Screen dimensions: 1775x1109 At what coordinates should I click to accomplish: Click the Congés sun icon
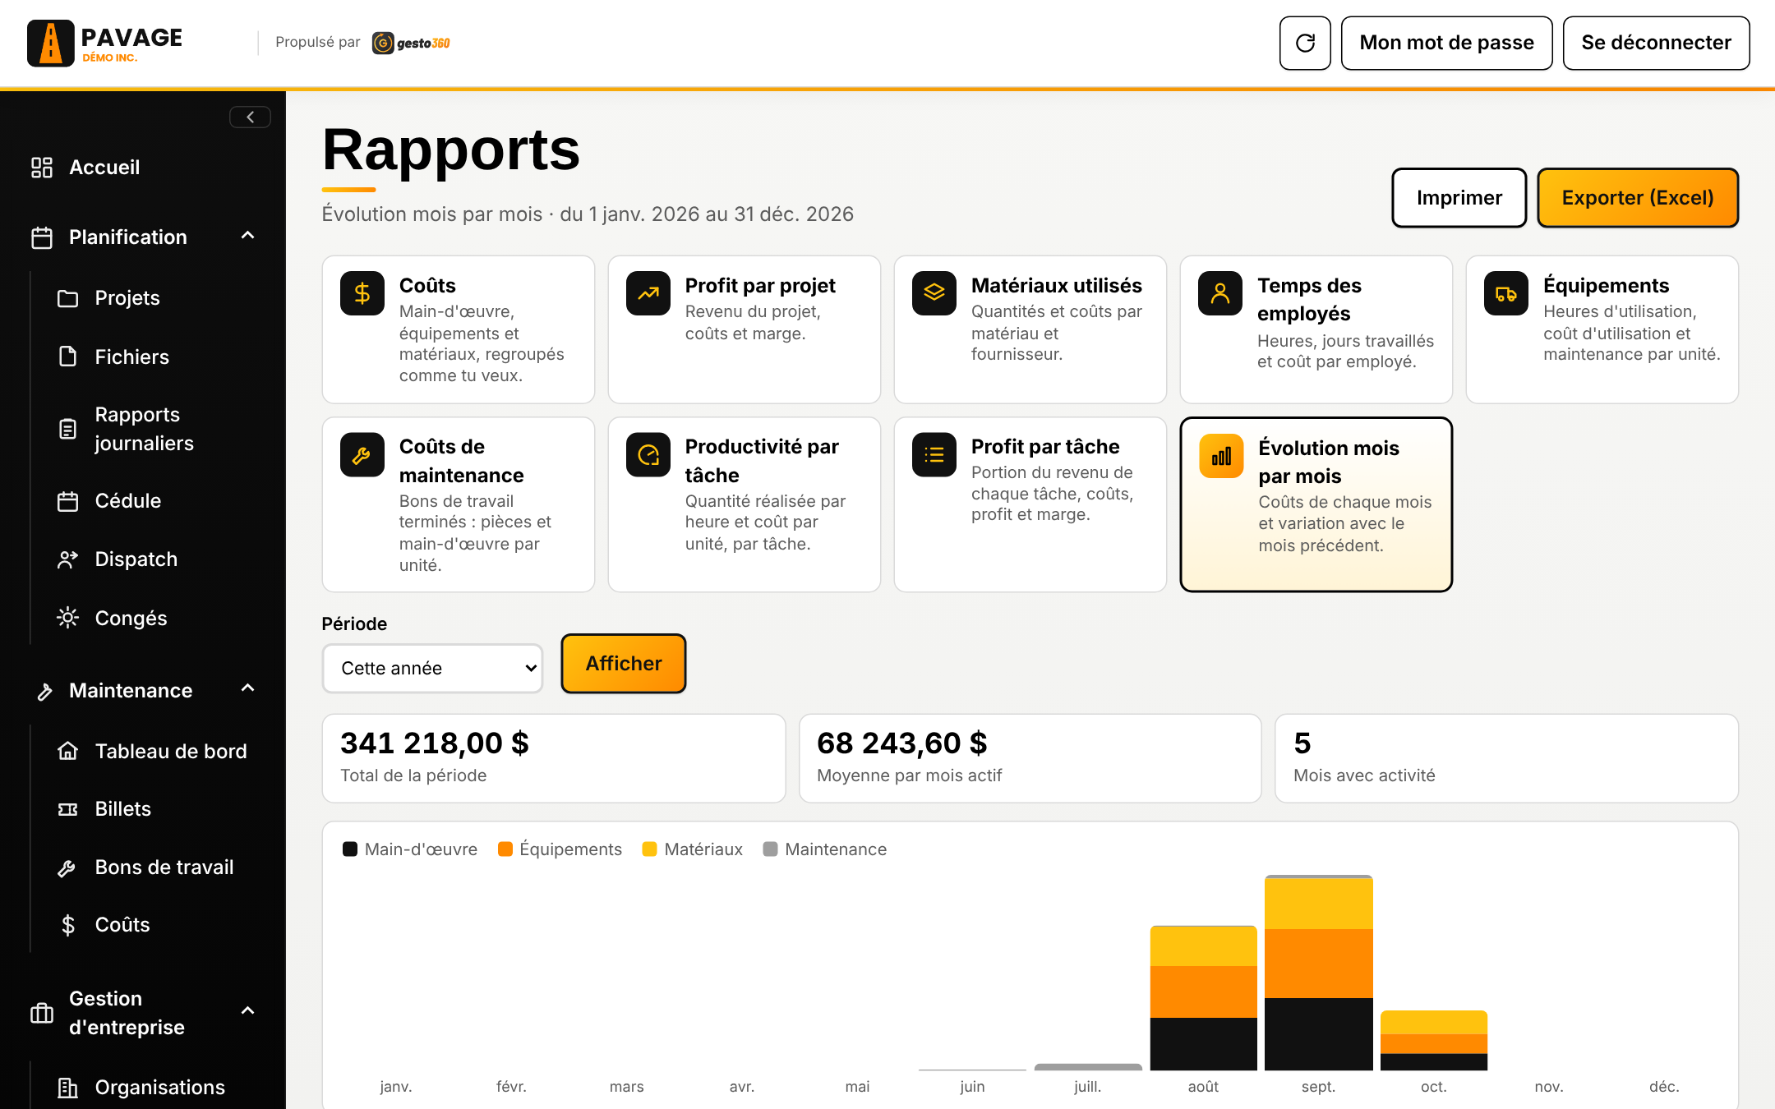point(68,618)
